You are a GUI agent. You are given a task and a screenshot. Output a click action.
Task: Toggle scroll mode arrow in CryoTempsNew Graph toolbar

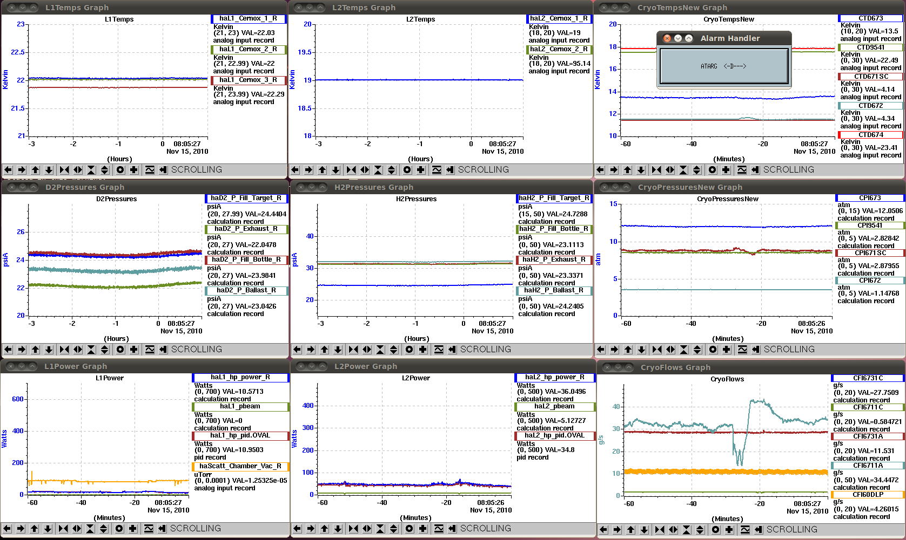(755, 170)
